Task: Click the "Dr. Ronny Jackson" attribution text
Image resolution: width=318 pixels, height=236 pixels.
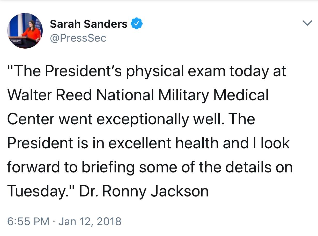Action: coord(144,191)
